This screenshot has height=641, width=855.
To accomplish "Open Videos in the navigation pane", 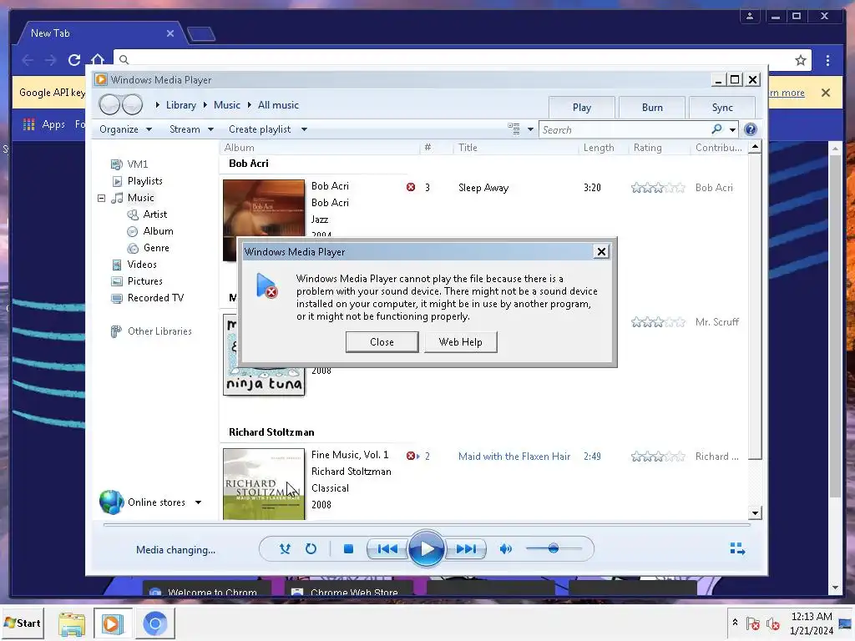I will tap(142, 265).
